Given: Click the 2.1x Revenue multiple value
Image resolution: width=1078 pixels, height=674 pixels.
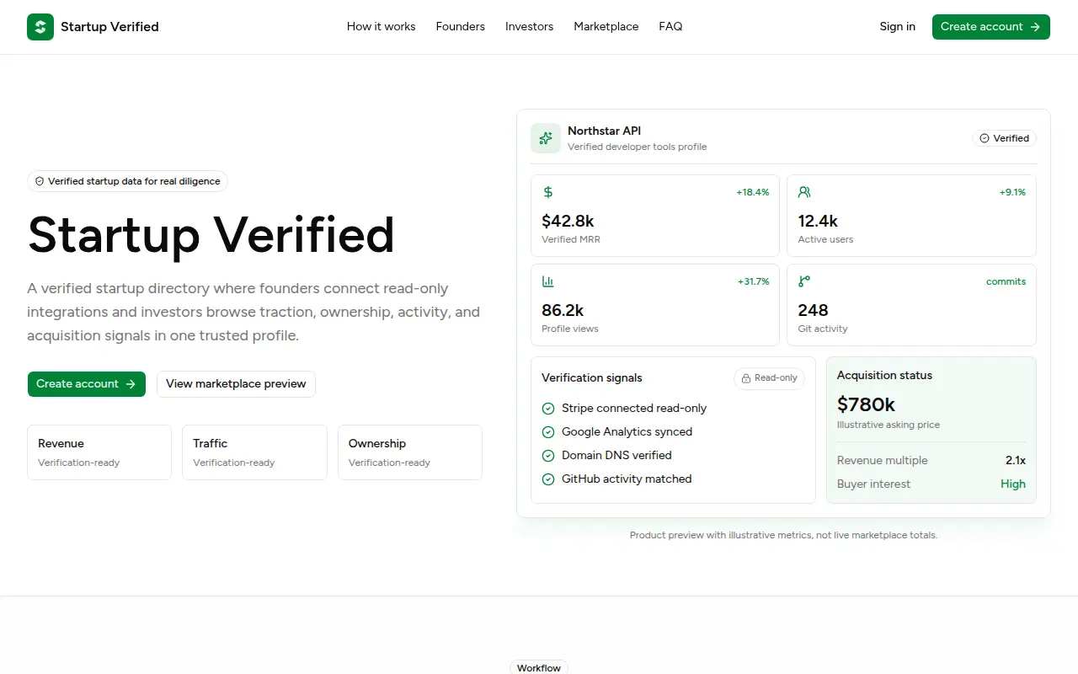Looking at the screenshot, I should tap(1016, 461).
